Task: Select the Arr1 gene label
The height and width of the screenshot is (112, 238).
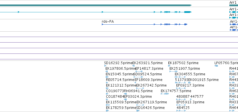Action: (x=233, y=2)
